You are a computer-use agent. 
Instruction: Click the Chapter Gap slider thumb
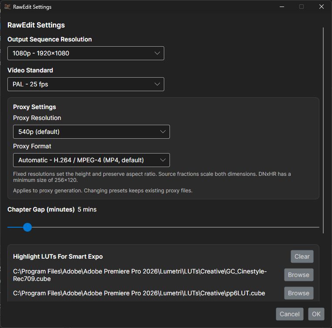(27, 227)
